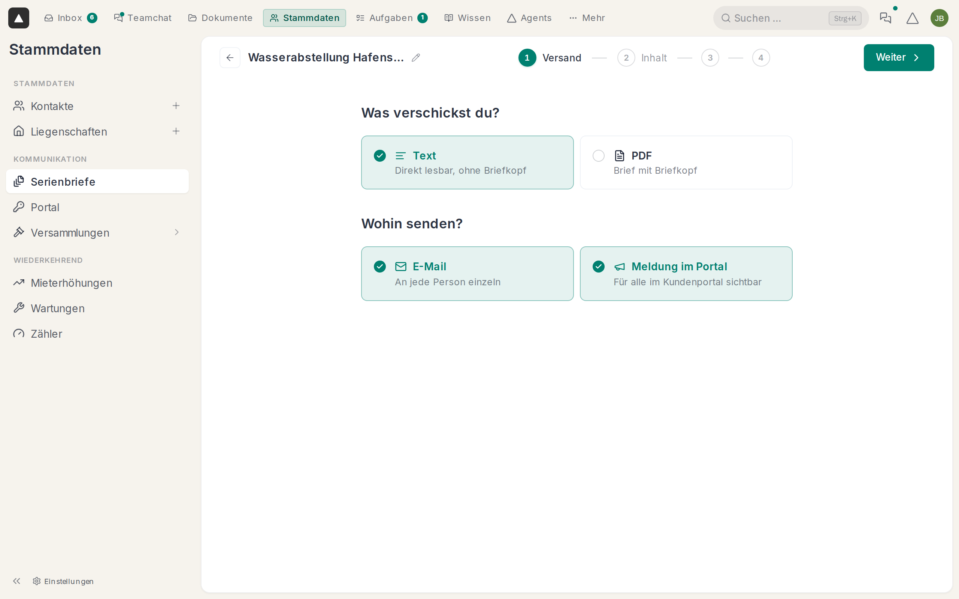Click the green badge 6 next to Inbox
Viewport: 959px width, 599px height.
coord(92,18)
